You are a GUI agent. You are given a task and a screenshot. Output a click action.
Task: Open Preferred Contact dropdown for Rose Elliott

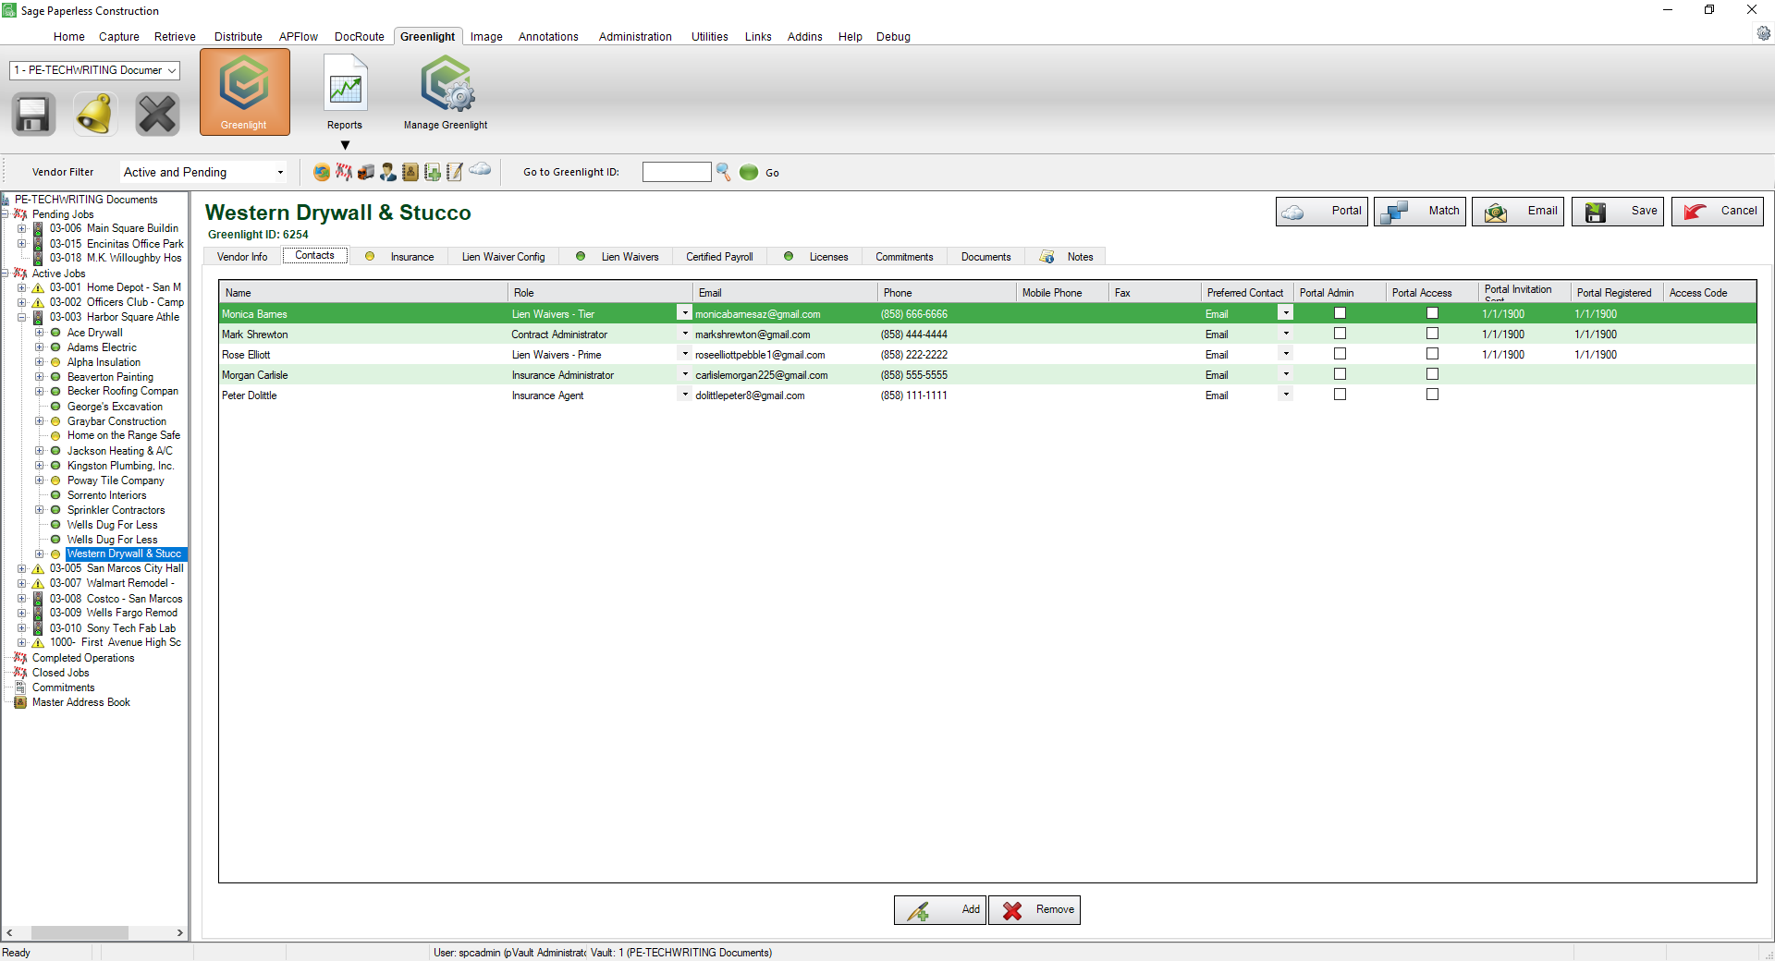tap(1285, 354)
